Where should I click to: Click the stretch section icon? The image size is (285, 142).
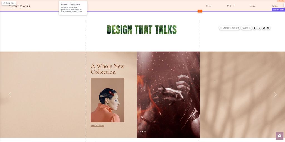click(264, 28)
